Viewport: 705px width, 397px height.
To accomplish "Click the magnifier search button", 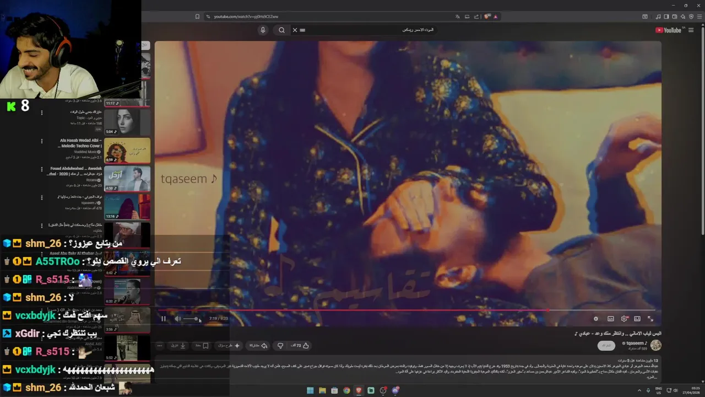I will click(281, 30).
